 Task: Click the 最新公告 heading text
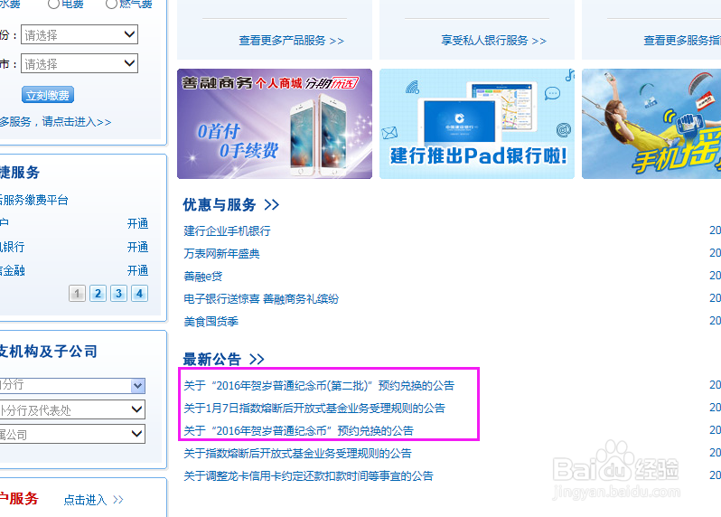(x=212, y=359)
